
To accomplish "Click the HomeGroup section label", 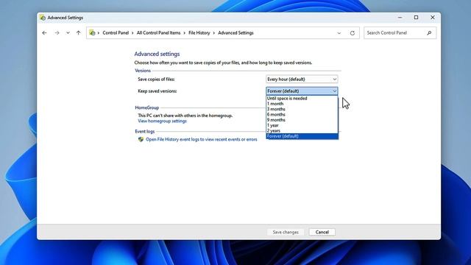I will tap(147, 107).
